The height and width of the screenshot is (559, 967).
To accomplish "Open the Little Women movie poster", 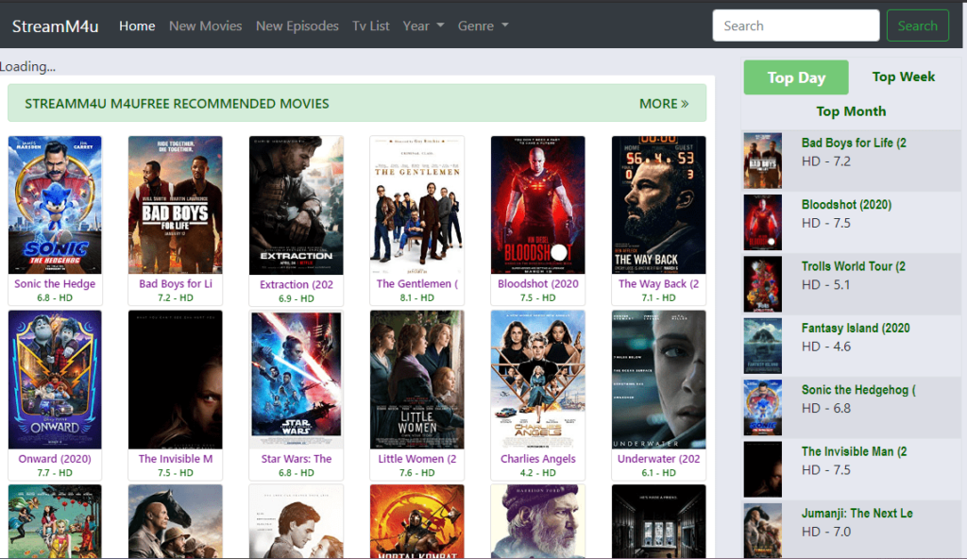I will 416,380.
